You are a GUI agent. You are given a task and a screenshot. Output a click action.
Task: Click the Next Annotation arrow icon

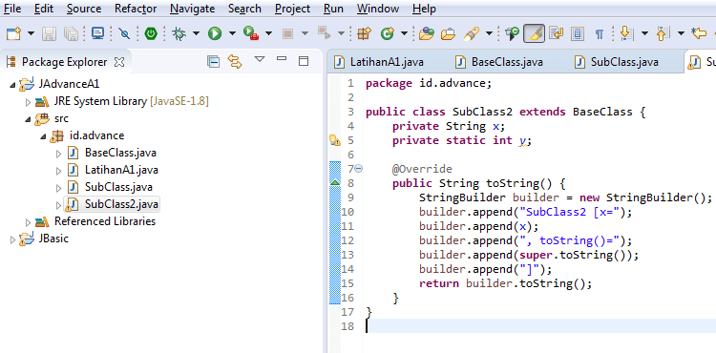pyautogui.click(x=626, y=33)
